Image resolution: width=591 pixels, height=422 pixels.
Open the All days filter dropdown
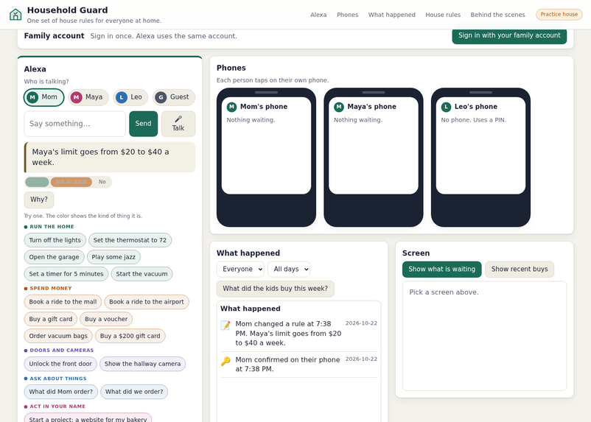(x=289, y=269)
